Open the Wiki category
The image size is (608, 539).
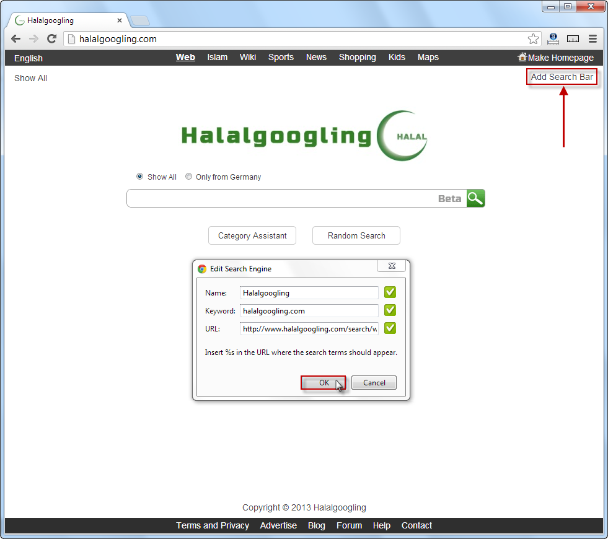(x=248, y=58)
